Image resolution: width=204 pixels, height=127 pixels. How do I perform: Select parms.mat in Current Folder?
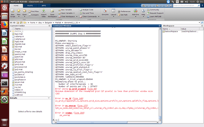pyautogui.click(x=20, y=54)
